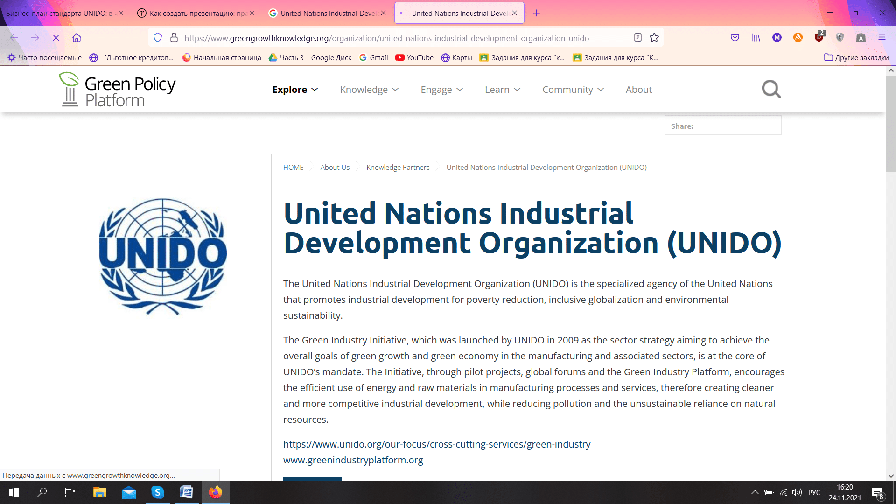View site security padlock info
This screenshot has height=504, width=896.
point(174,38)
